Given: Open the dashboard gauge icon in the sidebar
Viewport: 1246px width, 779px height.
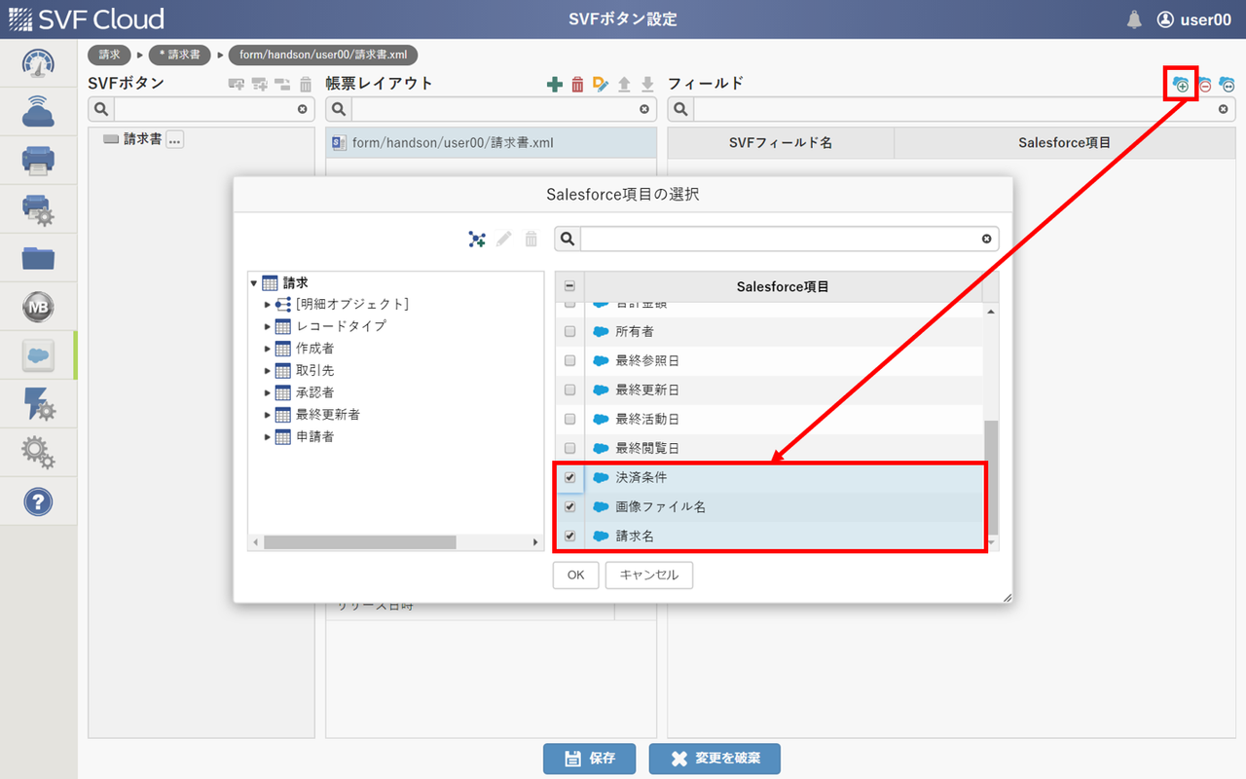Looking at the screenshot, I should [38, 63].
